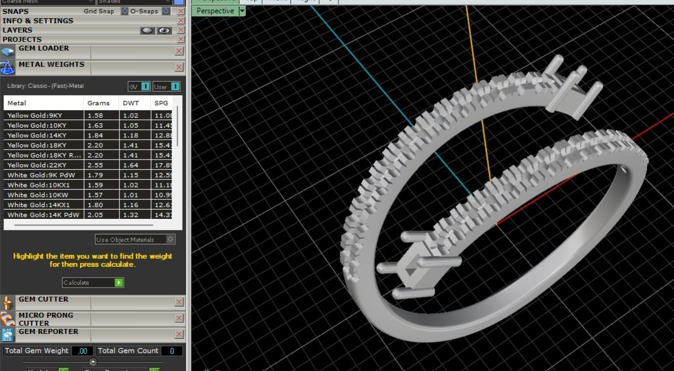Click the Library: Classic - (Fast)-Metal label

(x=46, y=86)
